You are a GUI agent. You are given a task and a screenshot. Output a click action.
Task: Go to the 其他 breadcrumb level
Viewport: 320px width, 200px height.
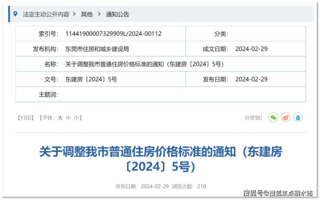(x=86, y=14)
